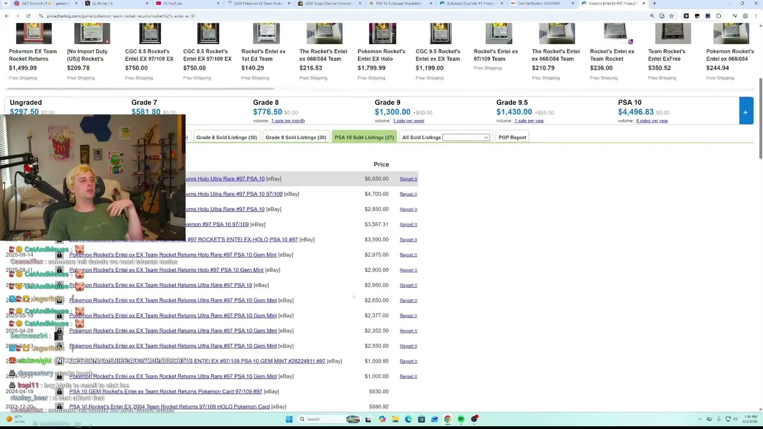This screenshot has width=763, height=429.
Task: Open the $1,799.99 Rocket's Entei EX Holo listing
Action: pyautogui.click(x=381, y=55)
